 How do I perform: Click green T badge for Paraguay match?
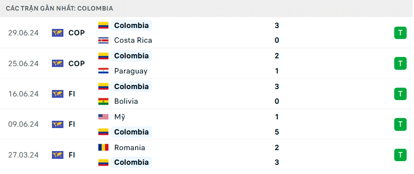coord(400,63)
